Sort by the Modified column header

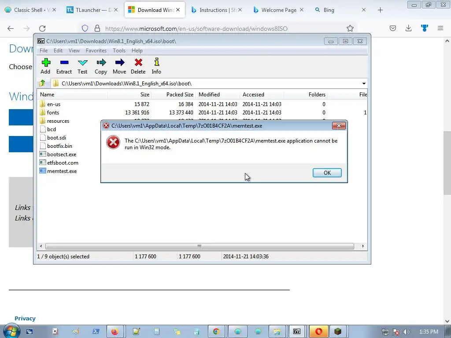(218, 95)
